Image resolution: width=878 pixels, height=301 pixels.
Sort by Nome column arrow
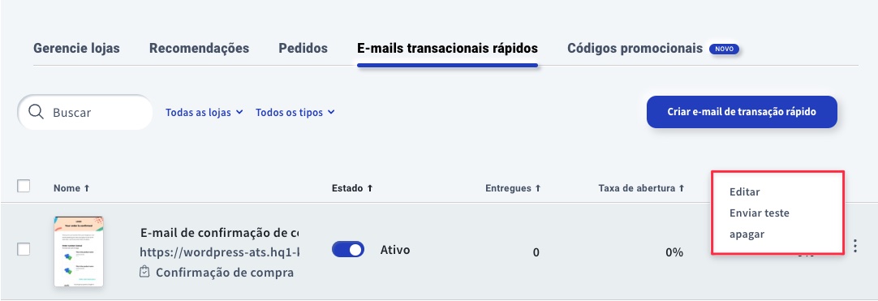click(x=87, y=188)
